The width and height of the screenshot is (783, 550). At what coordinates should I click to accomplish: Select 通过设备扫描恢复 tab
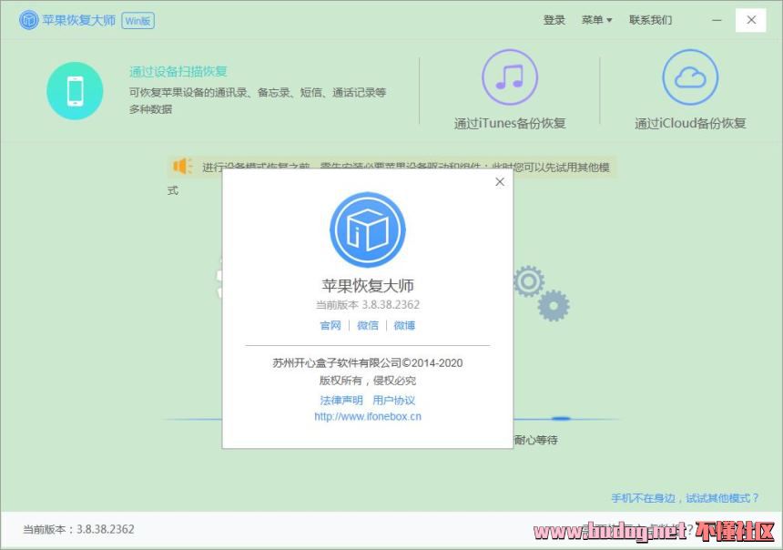click(178, 71)
